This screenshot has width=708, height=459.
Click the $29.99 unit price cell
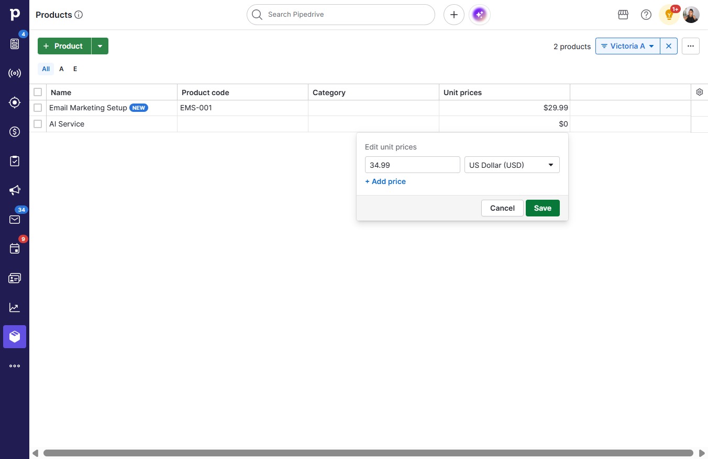pyautogui.click(x=504, y=108)
